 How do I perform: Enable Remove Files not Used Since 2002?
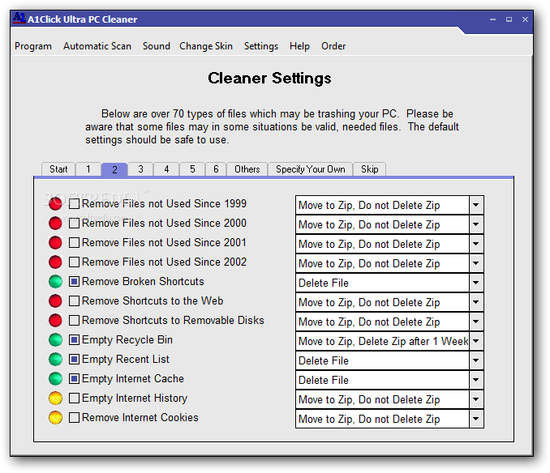coord(74,262)
